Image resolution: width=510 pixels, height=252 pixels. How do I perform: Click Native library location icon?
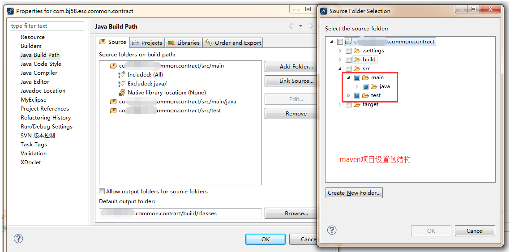click(x=122, y=93)
